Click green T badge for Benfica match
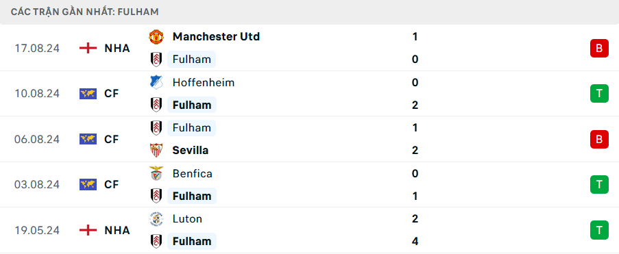Viewport: 619px width, 254px height. (x=599, y=185)
